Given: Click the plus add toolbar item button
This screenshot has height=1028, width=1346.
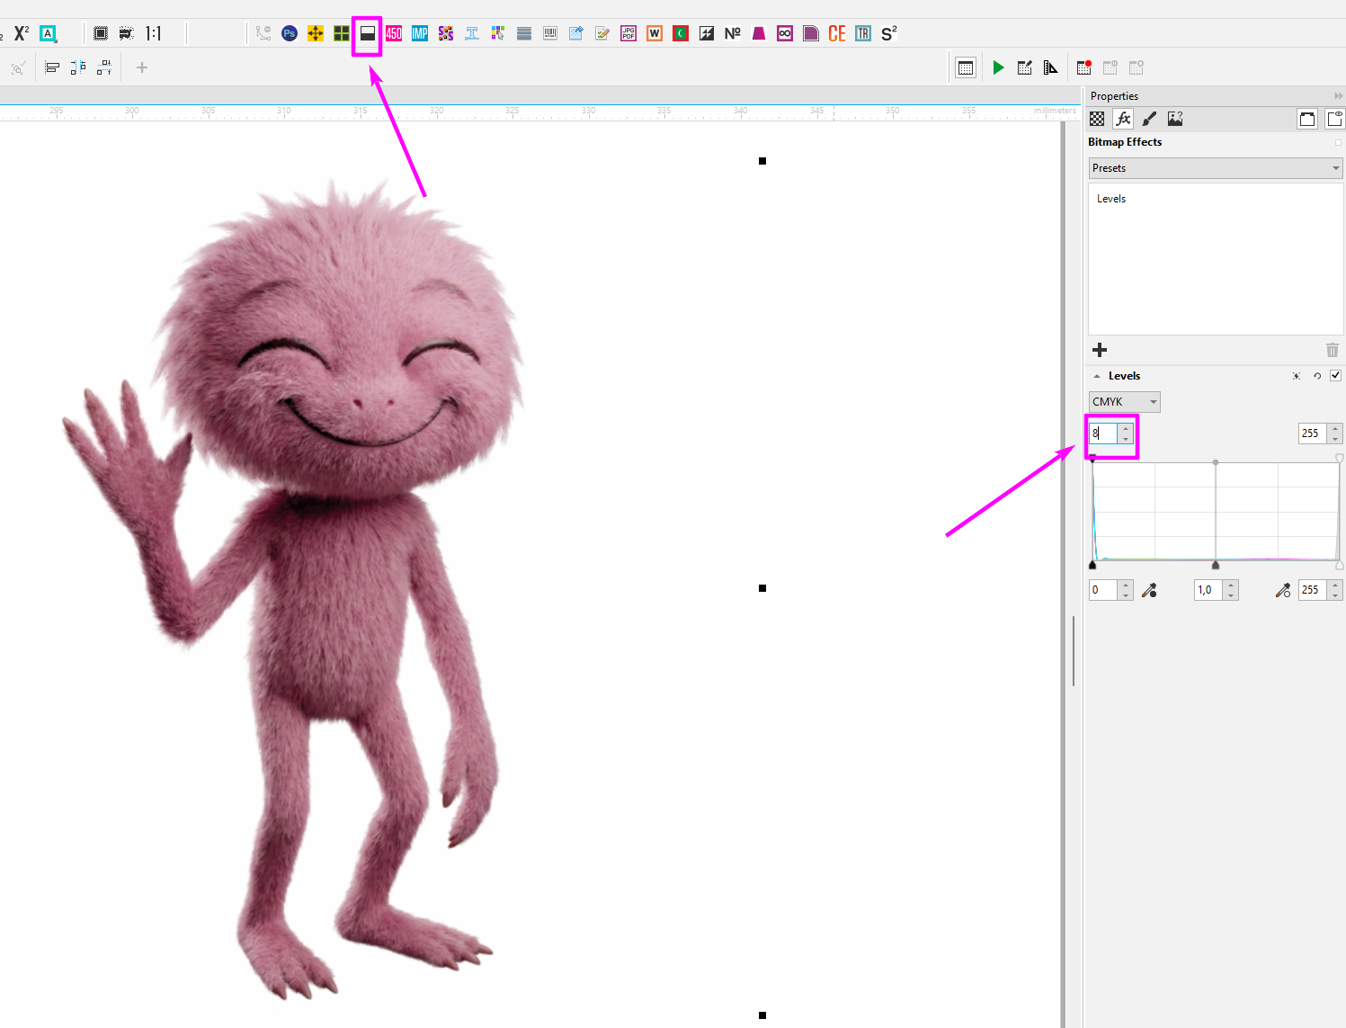Looking at the screenshot, I should [141, 67].
